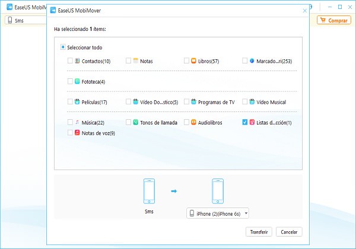356x249 pixels.
Task: Click the Libros orange book icon
Action: pos(193,60)
